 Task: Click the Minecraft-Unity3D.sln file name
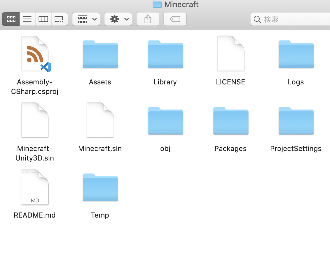coord(35,153)
